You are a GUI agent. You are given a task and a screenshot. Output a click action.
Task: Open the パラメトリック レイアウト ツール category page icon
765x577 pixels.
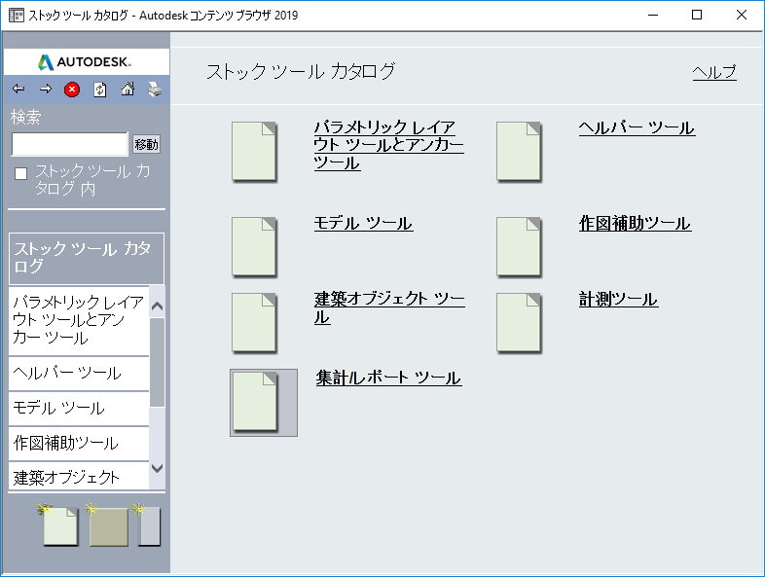[254, 152]
